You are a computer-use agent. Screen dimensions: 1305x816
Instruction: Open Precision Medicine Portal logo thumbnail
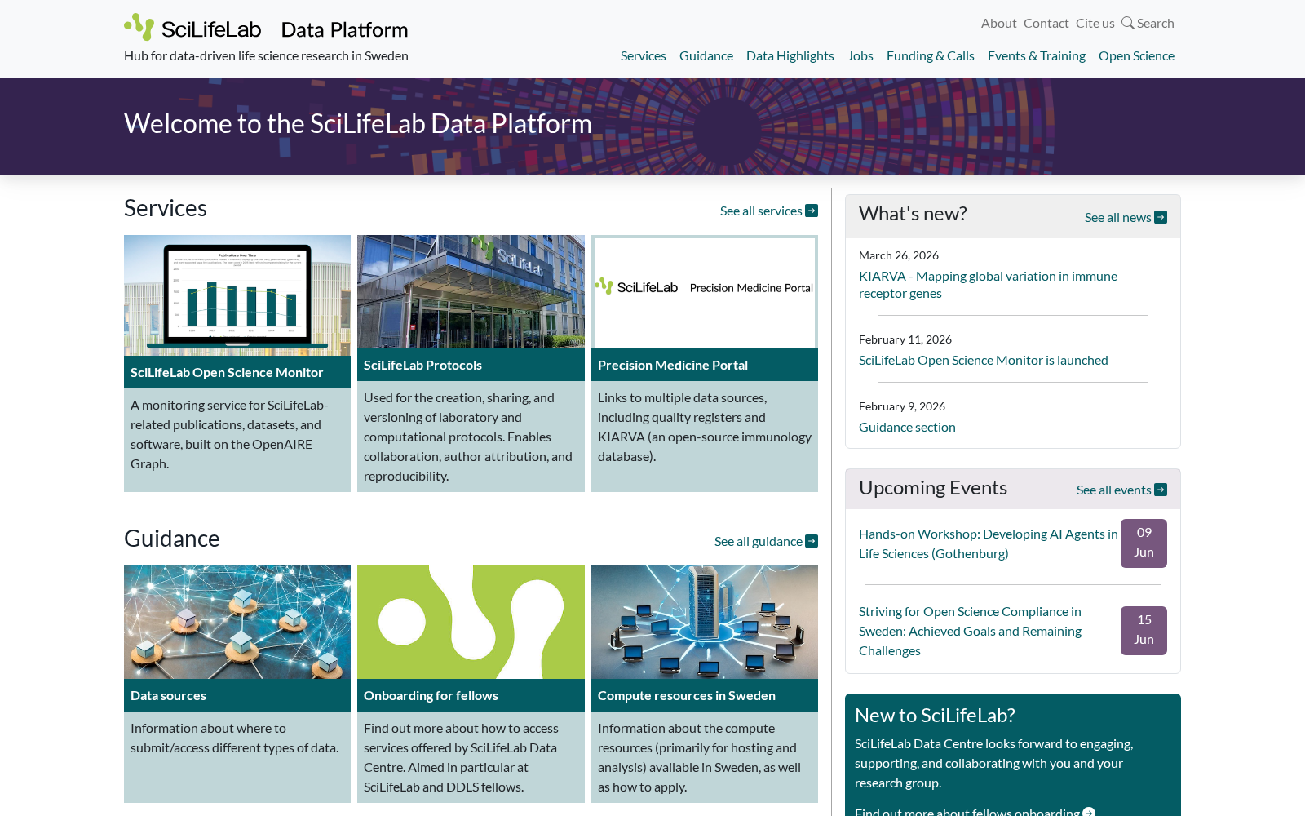pos(705,292)
